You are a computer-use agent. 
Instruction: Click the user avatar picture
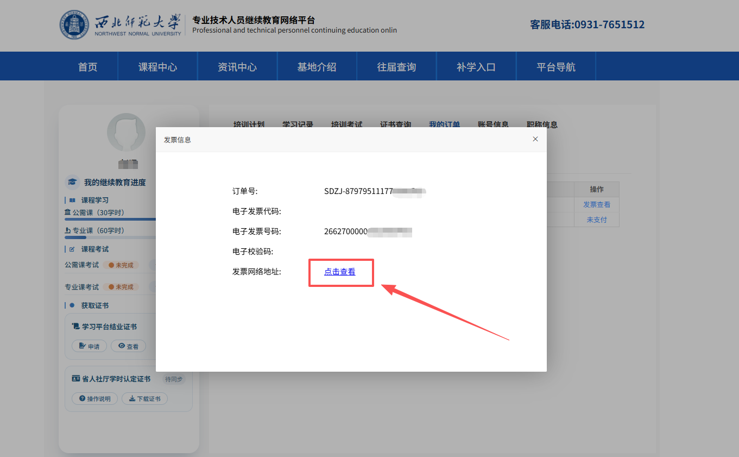(x=126, y=132)
